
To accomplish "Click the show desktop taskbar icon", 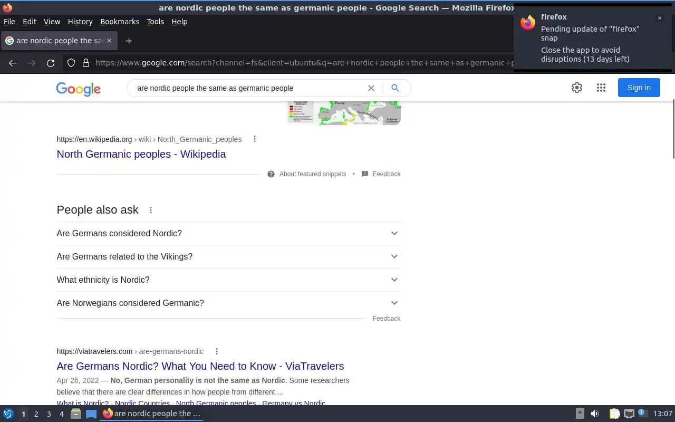I will pos(91,414).
